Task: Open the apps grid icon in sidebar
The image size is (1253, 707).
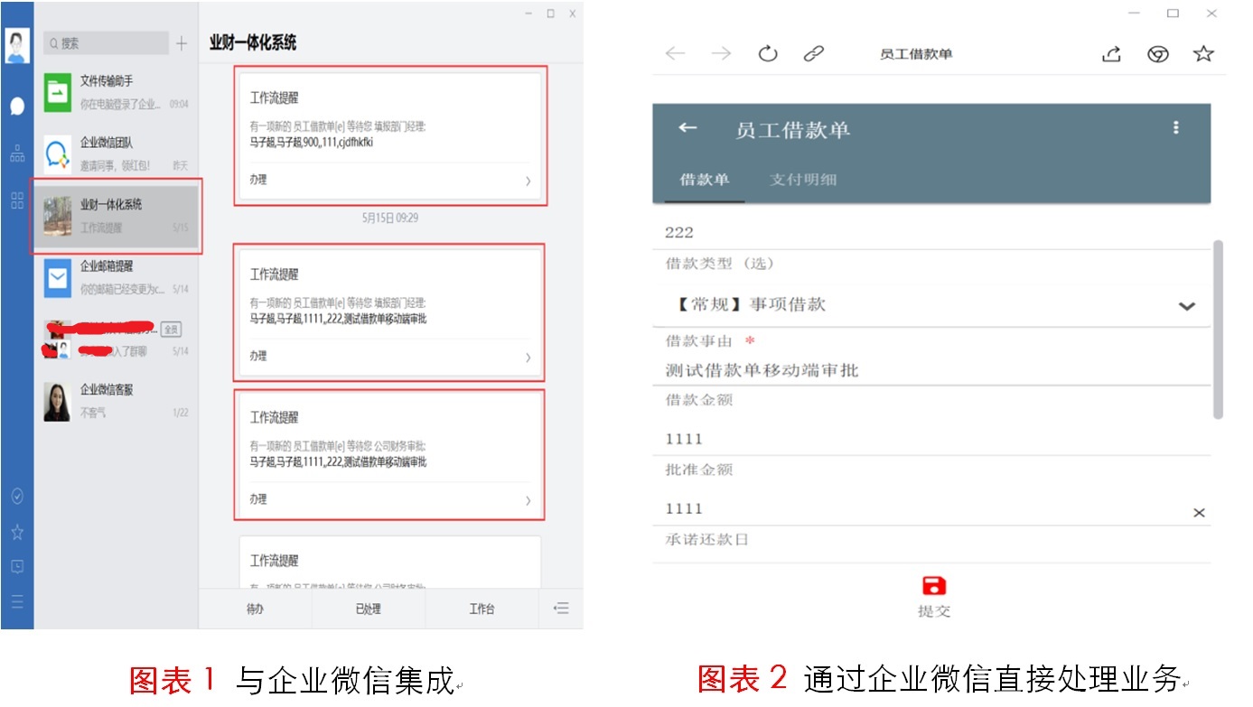Action: [17, 200]
